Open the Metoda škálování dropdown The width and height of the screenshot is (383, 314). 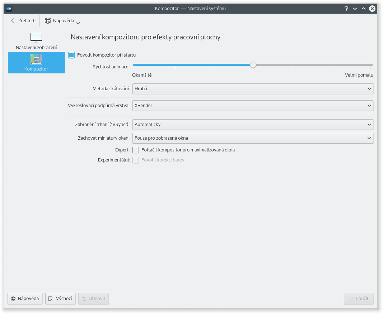253,89
